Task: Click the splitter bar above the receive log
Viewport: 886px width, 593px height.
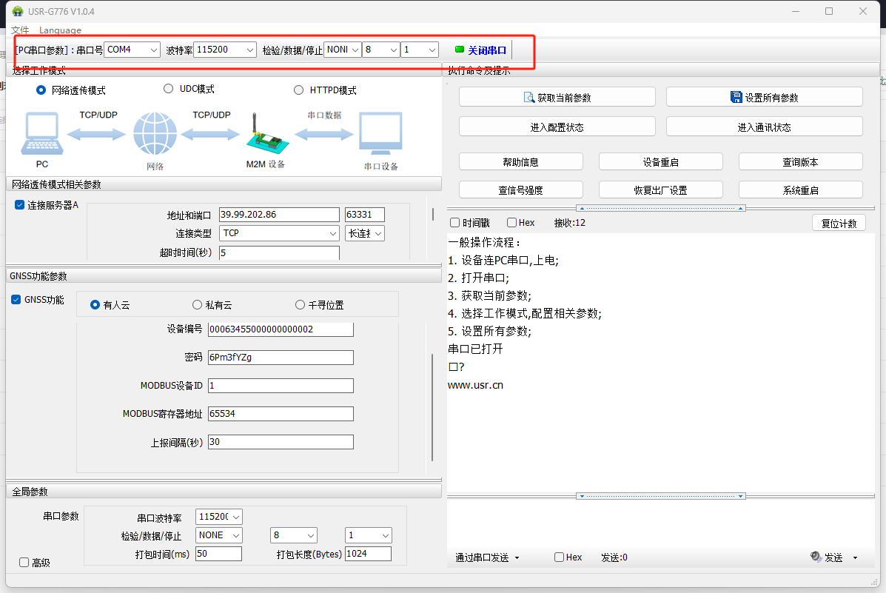Action: click(660, 208)
